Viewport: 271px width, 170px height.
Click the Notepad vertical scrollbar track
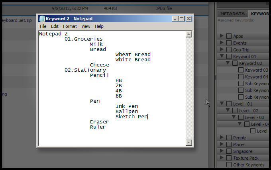click(x=189, y=88)
